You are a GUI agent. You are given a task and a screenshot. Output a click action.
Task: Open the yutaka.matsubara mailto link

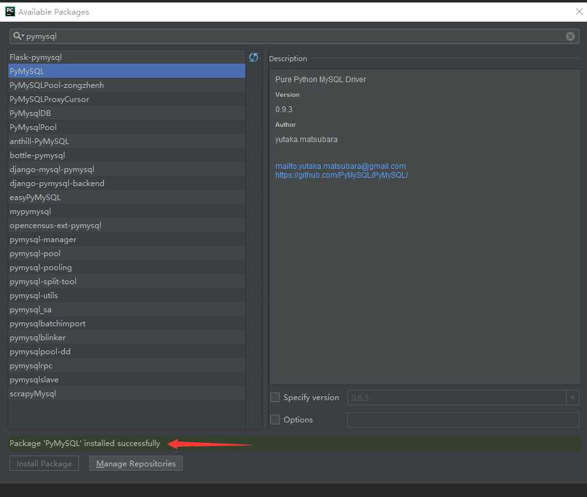tap(341, 166)
